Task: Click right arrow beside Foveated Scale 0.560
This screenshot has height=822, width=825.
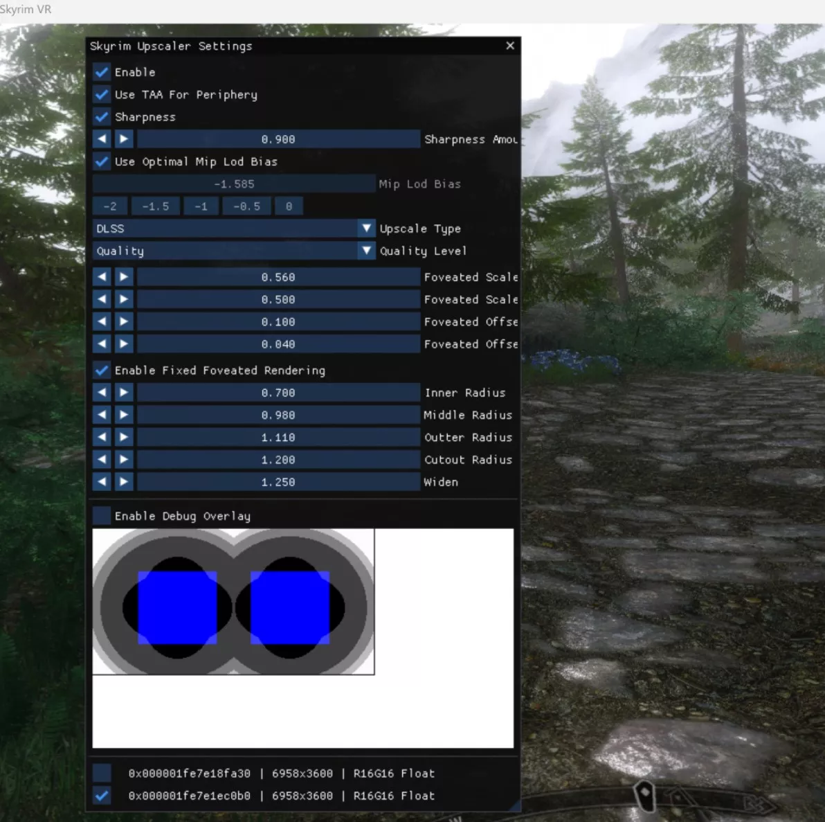Action: click(124, 277)
